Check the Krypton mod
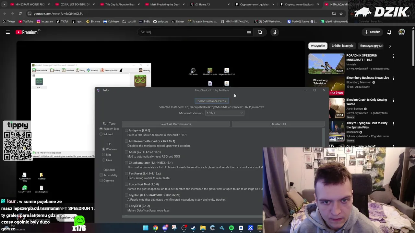 (x=126, y=195)
